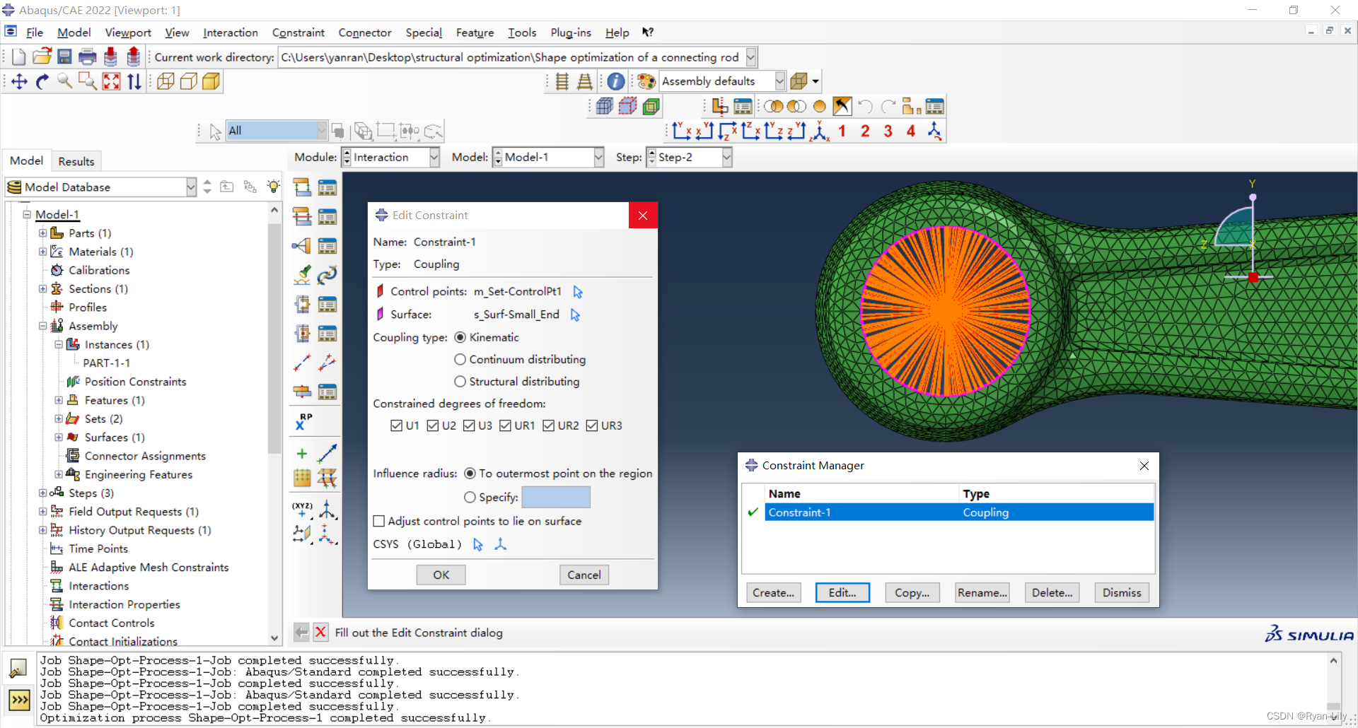Click OK in Edit Constraint dialog
The height and width of the screenshot is (728, 1358).
(441, 575)
